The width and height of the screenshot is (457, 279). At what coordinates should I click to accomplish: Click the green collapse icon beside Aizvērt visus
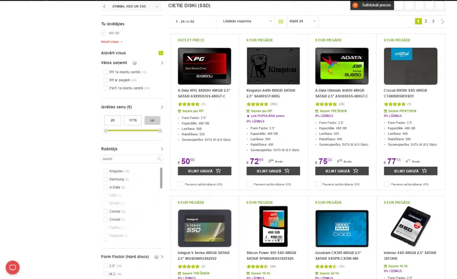(x=161, y=53)
